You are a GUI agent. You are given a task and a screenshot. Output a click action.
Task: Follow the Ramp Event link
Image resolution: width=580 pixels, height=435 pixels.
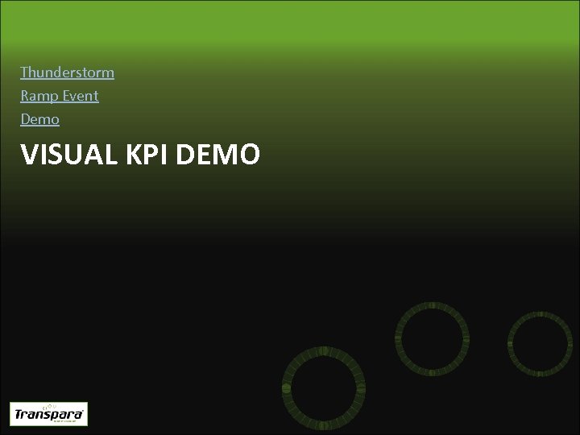pyautogui.click(x=60, y=96)
